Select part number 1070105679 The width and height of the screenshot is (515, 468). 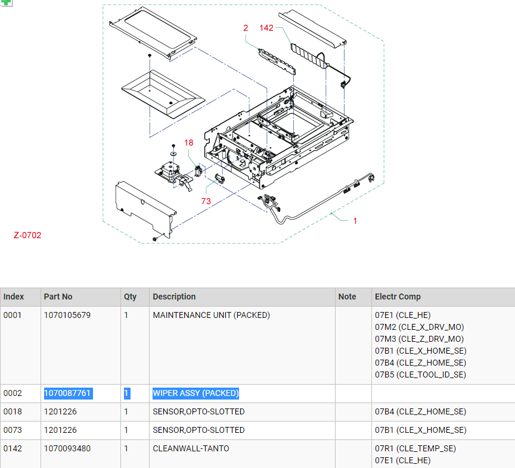(x=67, y=316)
